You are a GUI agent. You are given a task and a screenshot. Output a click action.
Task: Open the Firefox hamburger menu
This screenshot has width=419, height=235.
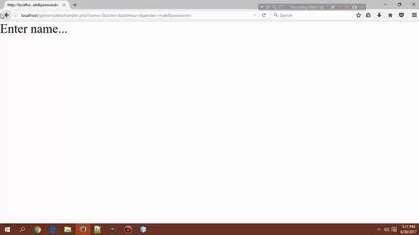(414, 15)
